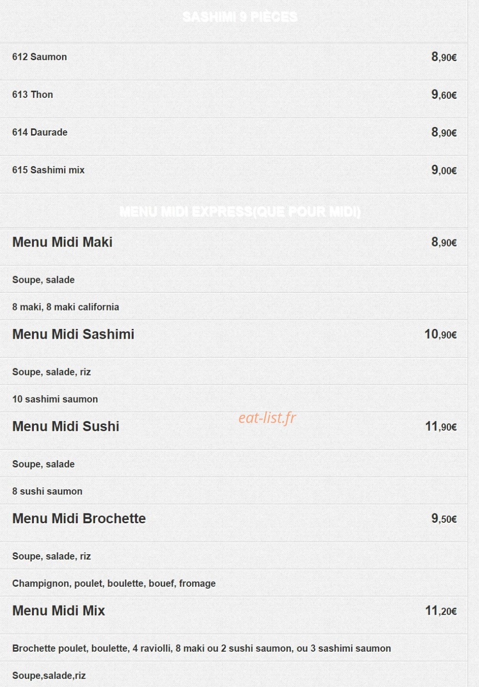Viewport: 479px width, 687px height.
Task: Open the Menu Midi Sashimi heading
Action: click(73, 334)
